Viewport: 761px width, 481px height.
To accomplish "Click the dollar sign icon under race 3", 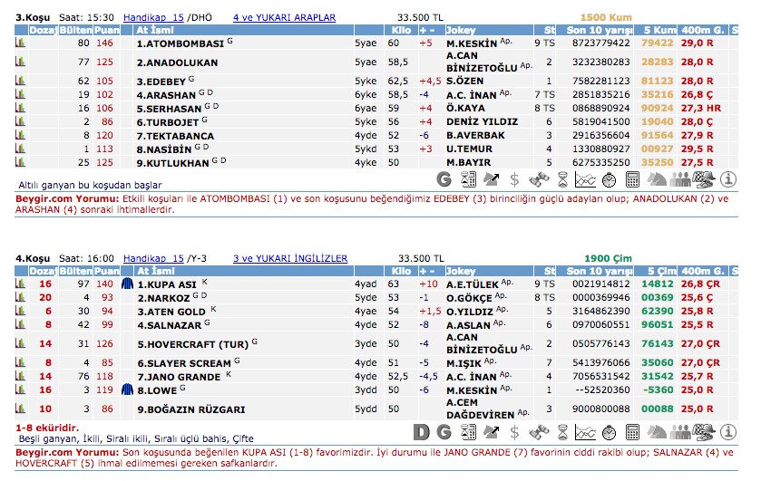I will pos(514,179).
